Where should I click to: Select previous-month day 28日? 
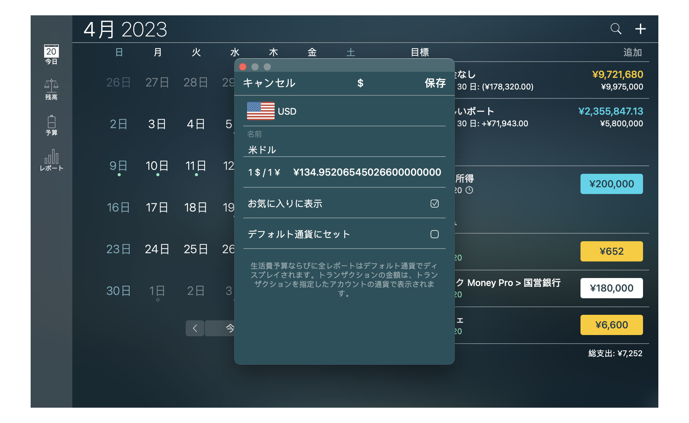click(196, 82)
